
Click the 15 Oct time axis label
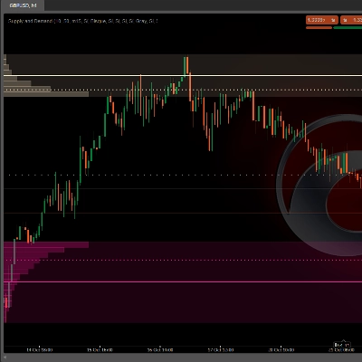coord(100,350)
